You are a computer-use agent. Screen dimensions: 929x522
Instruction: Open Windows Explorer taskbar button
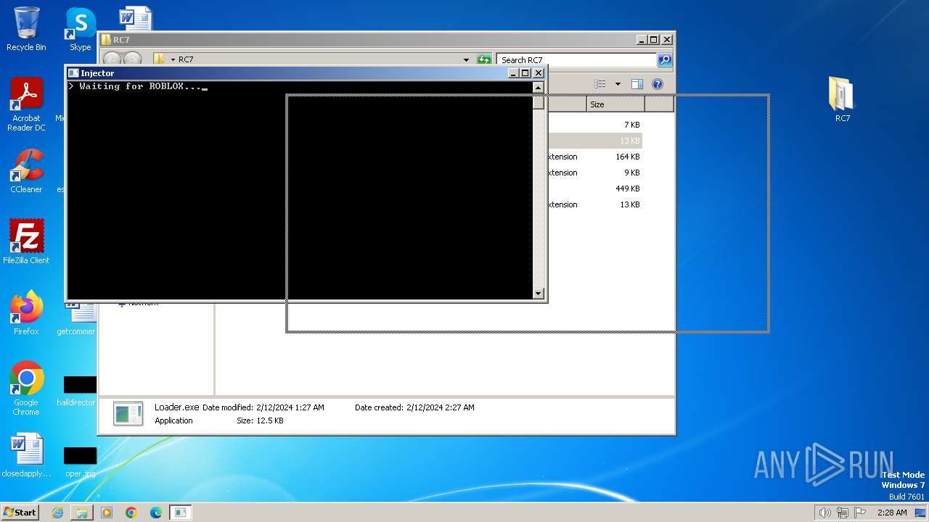(82, 513)
